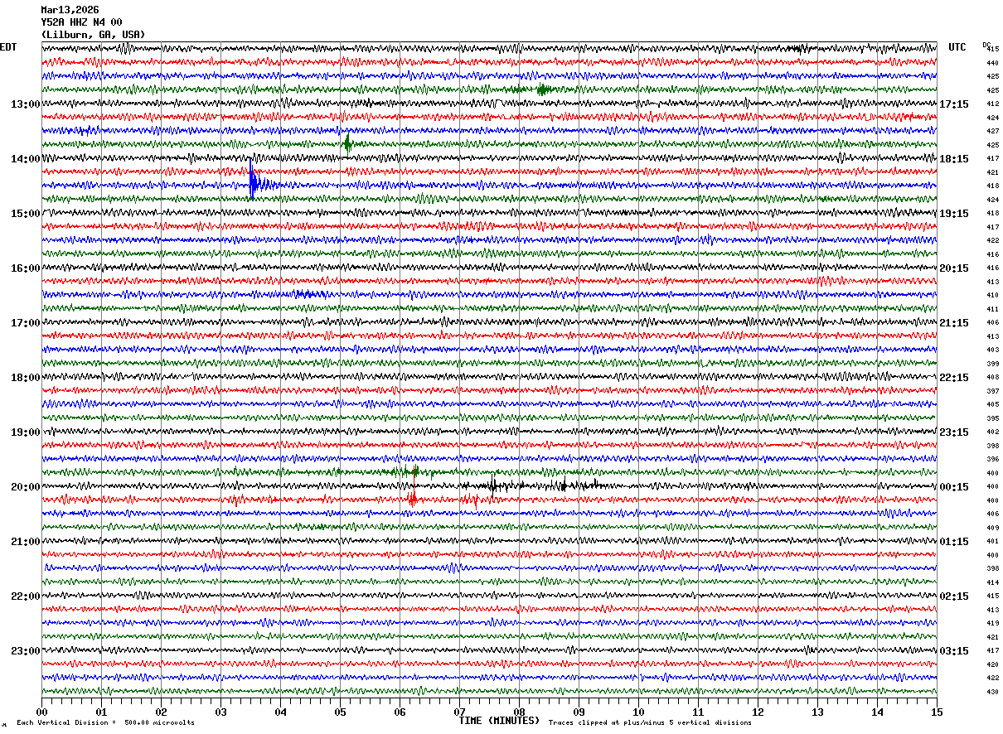Image resolution: width=1003 pixels, height=734 pixels.
Task: Click minute tick label 13 on the axis
Action: [817, 712]
